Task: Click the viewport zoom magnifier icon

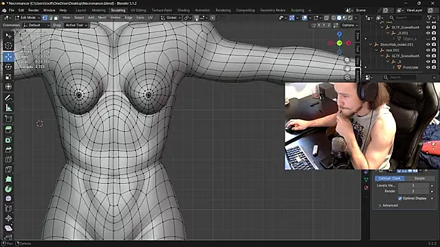Action: click(x=347, y=60)
